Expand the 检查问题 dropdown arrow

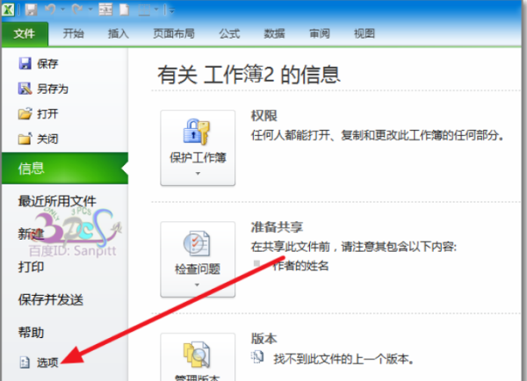pyautogui.click(x=197, y=285)
